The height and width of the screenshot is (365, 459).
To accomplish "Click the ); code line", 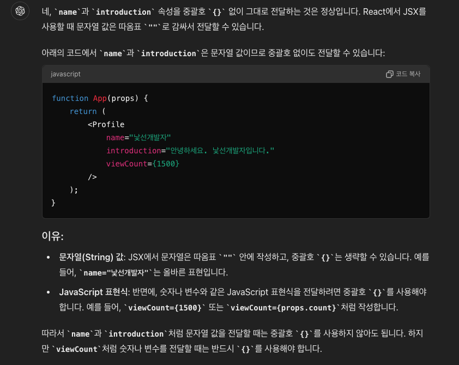I will pos(74,190).
